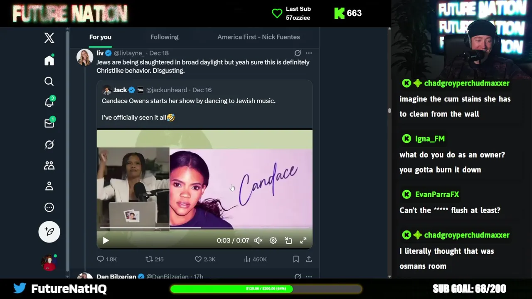532x299 pixels.
Task: Open Dan Bilzerian post options
Action: pyautogui.click(x=309, y=276)
